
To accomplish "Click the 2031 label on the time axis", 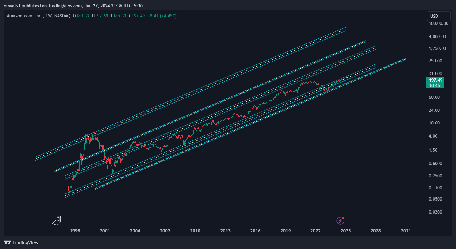I will [406, 231].
